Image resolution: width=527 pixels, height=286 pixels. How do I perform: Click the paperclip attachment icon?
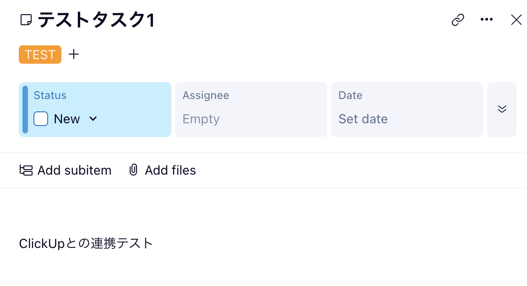(133, 170)
